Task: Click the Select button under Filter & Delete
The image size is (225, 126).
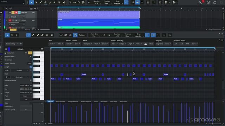Action: click(x=69, y=44)
